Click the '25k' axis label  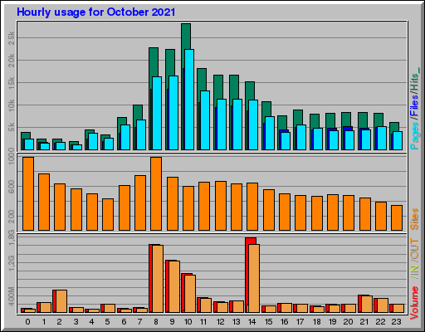tap(11, 38)
